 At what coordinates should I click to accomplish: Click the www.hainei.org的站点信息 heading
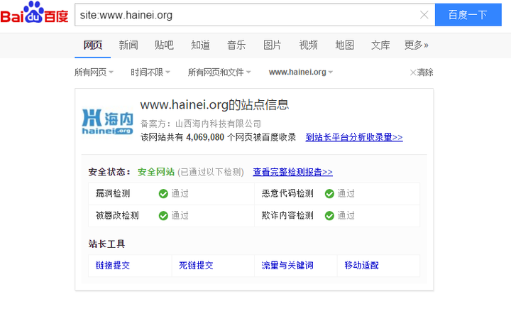214,104
